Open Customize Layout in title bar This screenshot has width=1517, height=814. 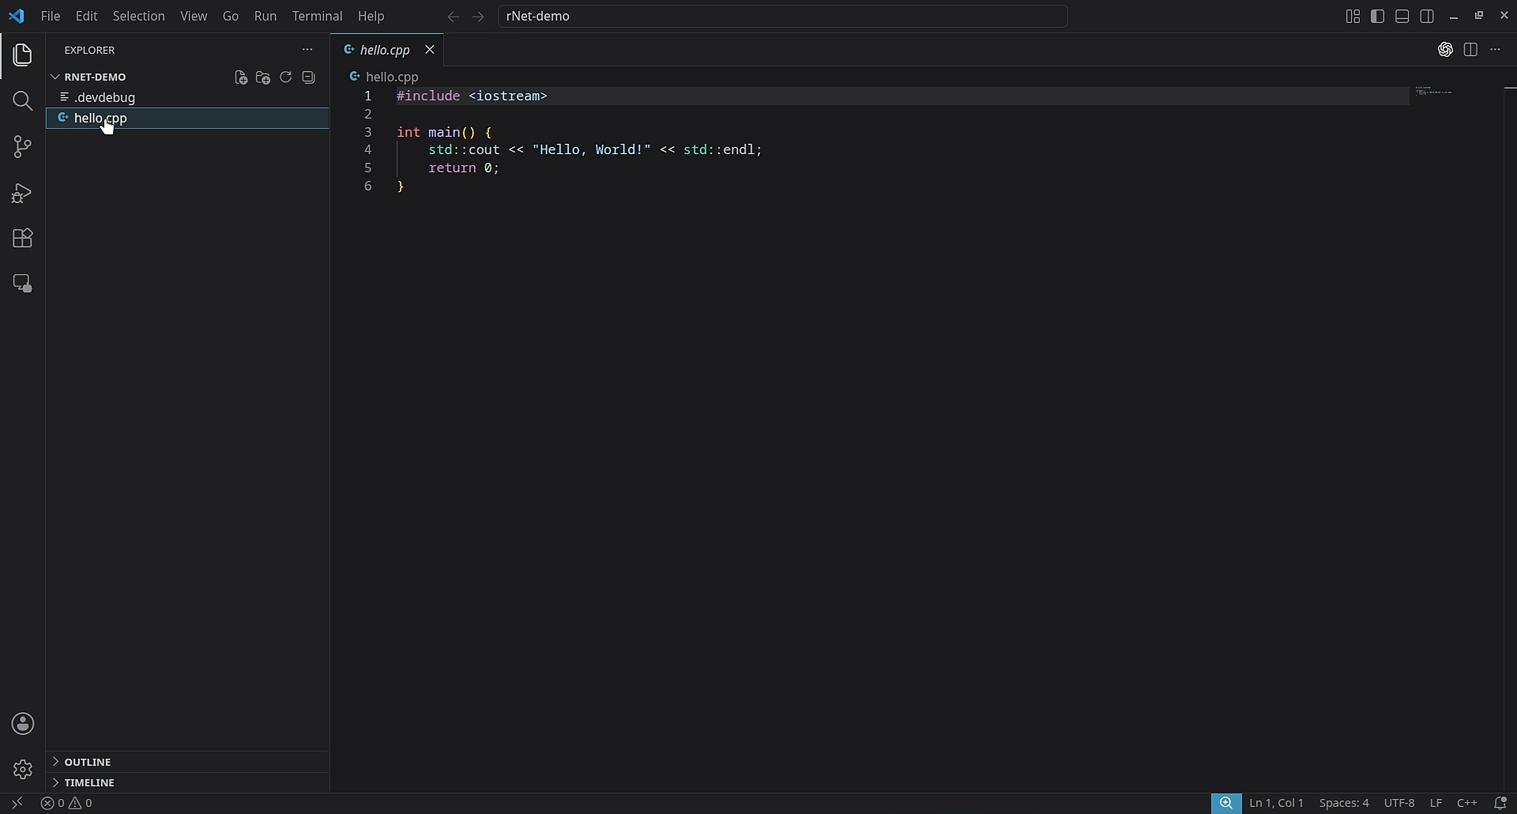click(x=1353, y=16)
